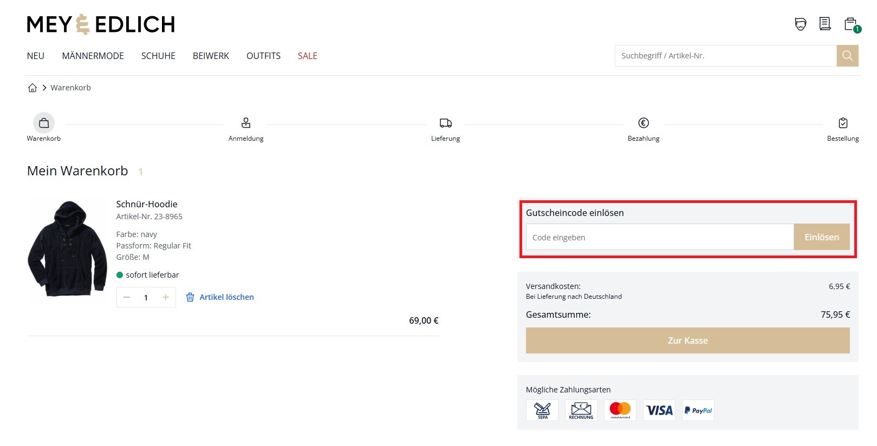Click the trash icon to delete article
877x446 pixels.
click(x=190, y=297)
